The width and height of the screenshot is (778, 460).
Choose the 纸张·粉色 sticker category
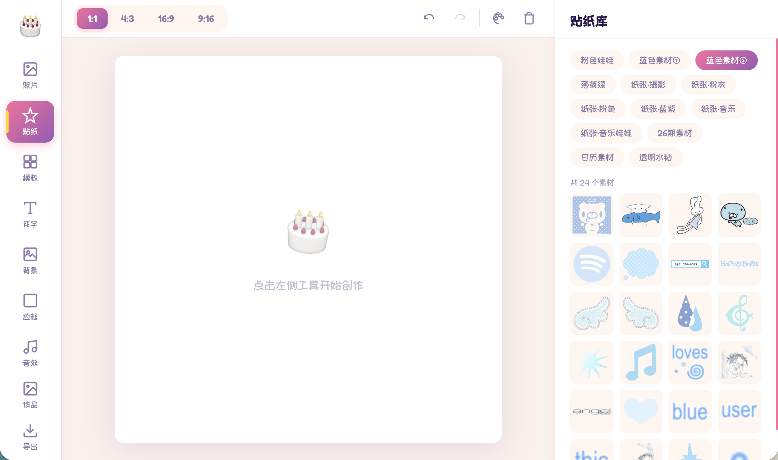click(x=598, y=109)
